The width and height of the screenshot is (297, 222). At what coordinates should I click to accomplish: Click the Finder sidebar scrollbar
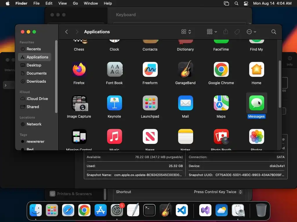[56, 76]
